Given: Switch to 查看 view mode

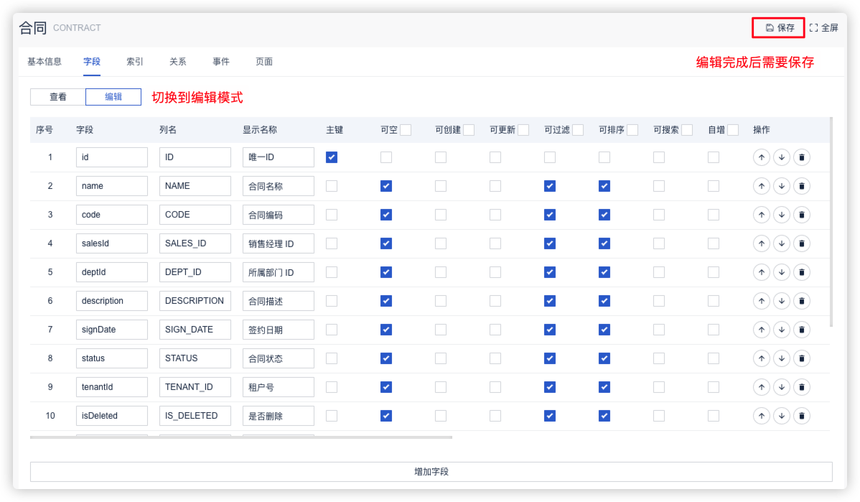Looking at the screenshot, I should tap(57, 97).
